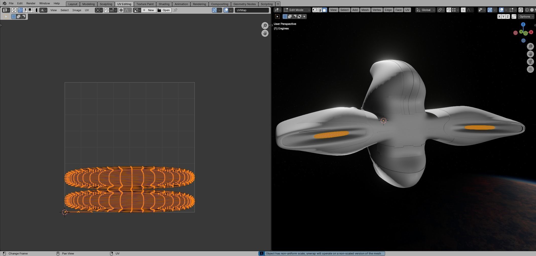Switch to the Texture Paint workspace tab

pos(145,4)
